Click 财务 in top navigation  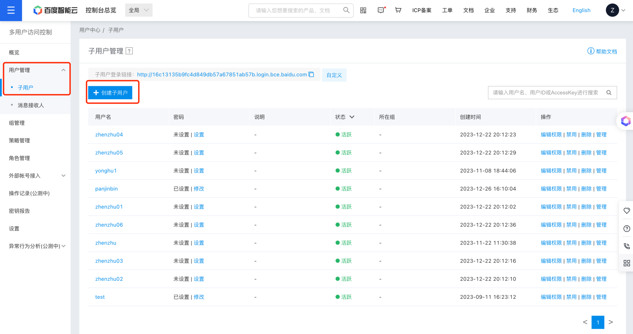coord(532,10)
